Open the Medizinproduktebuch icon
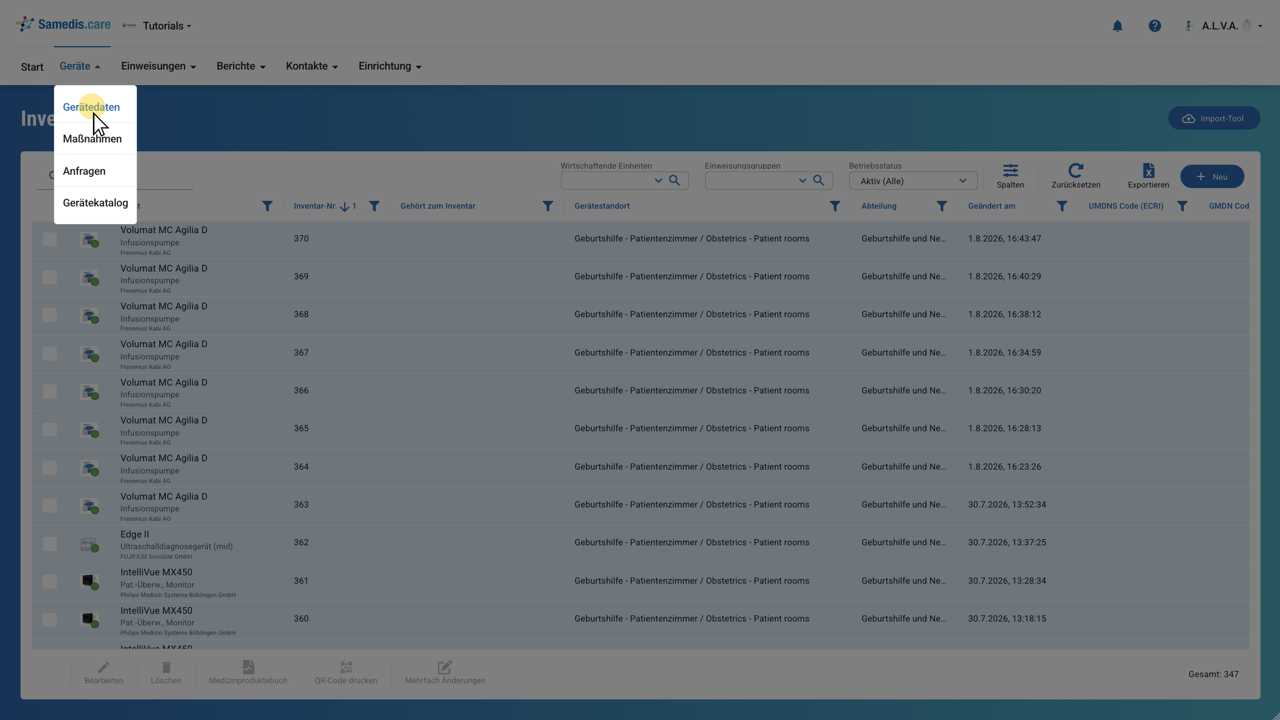 [x=248, y=667]
